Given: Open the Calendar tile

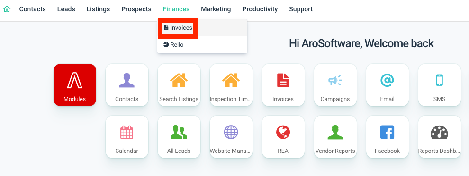Looking at the screenshot, I should (x=127, y=137).
